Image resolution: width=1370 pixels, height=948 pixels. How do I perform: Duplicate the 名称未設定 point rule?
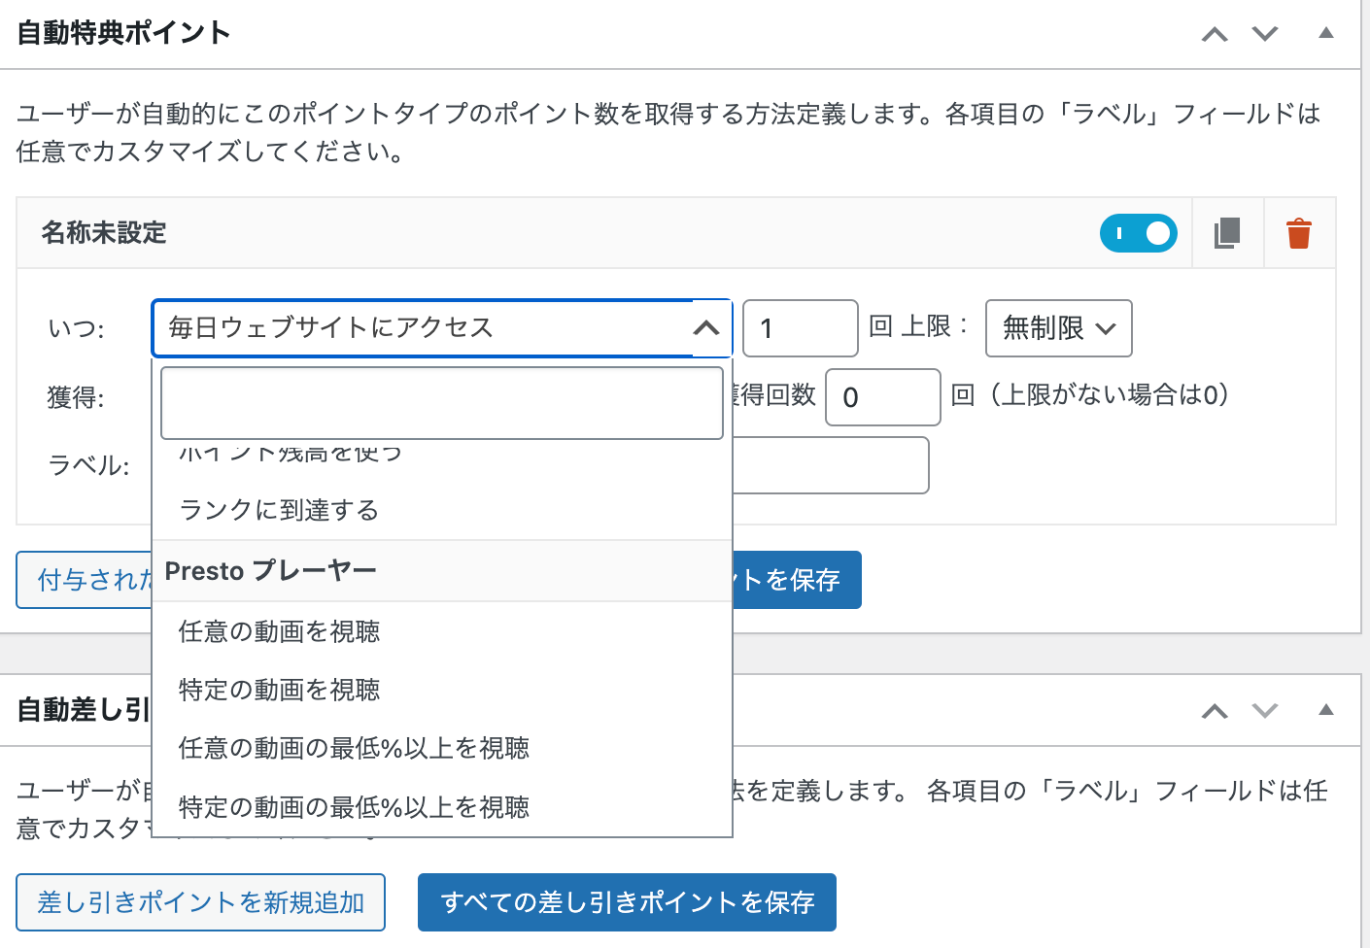pyautogui.click(x=1227, y=233)
